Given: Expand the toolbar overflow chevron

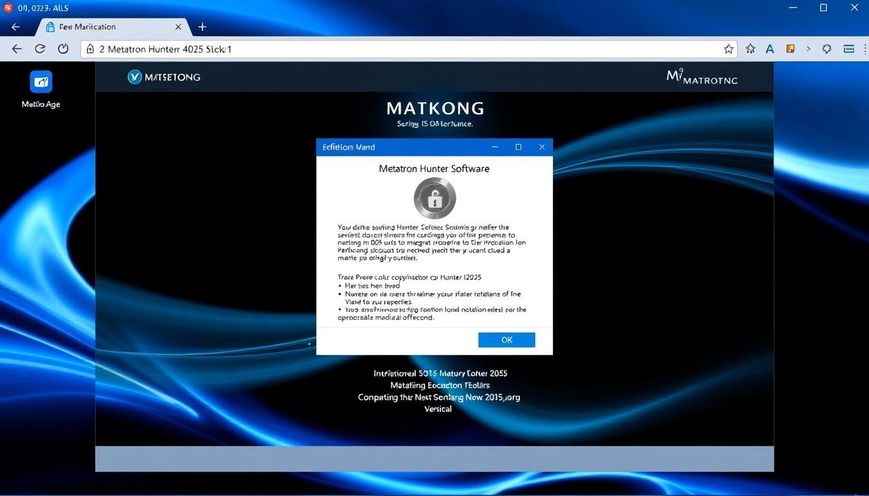Looking at the screenshot, I should click(x=808, y=48).
